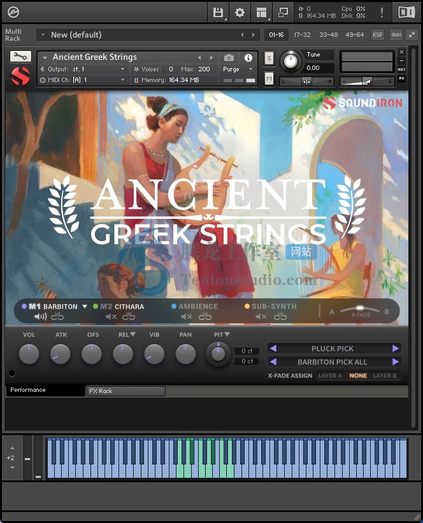Go to previous multi preset arrow
The width and height of the screenshot is (423, 523).
[x=242, y=35]
